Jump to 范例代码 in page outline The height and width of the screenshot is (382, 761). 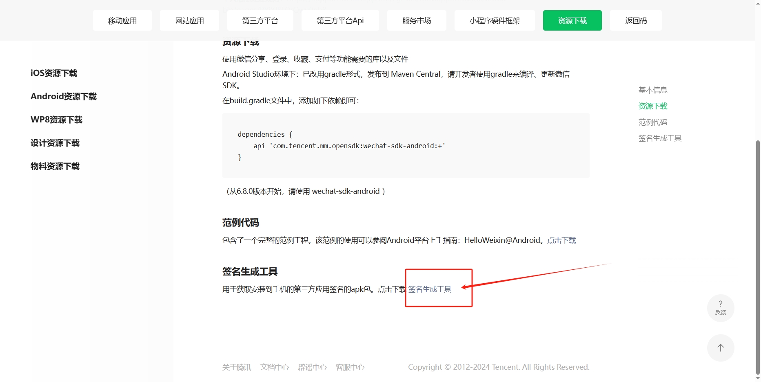[652, 122]
